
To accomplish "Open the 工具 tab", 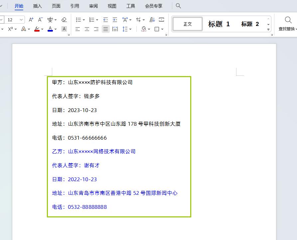I will pos(131,6).
